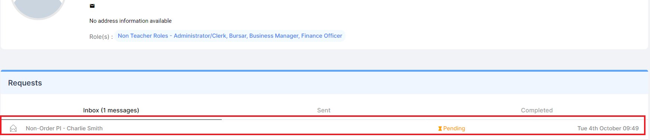Select the Tue 4th October 09:49 timestamp
Image resolution: width=650 pixels, height=140 pixels.
[x=608, y=128]
